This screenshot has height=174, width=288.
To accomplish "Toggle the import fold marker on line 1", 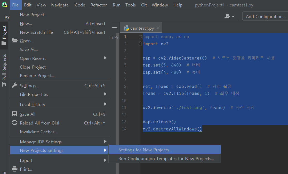I will (x=140, y=37).
